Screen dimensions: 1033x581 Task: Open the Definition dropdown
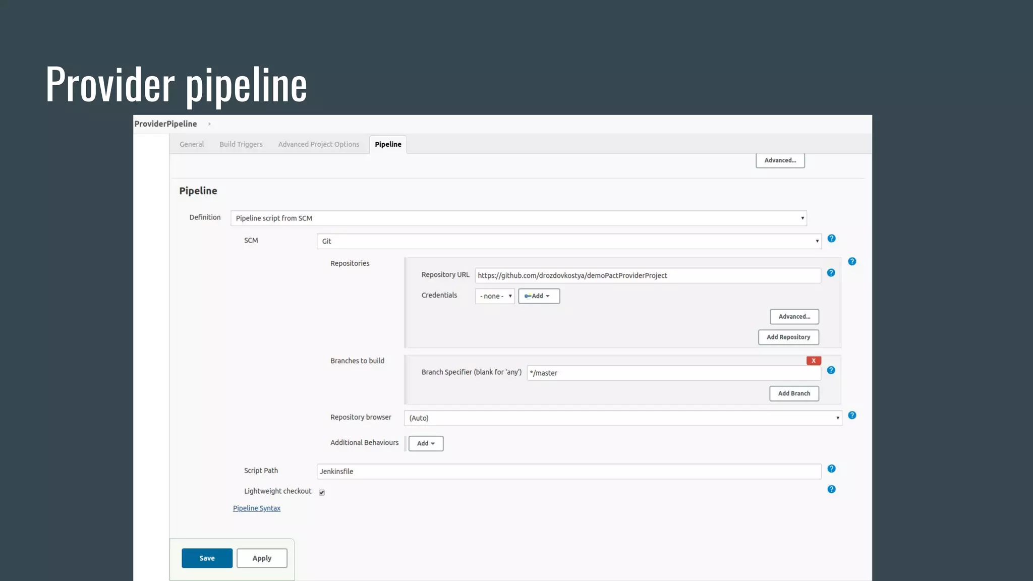tap(519, 218)
